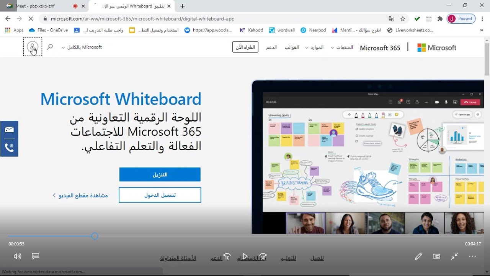This screenshot has width=490, height=276.
Task: Open the Chrome three-dots menu
Action: pos(482,18)
